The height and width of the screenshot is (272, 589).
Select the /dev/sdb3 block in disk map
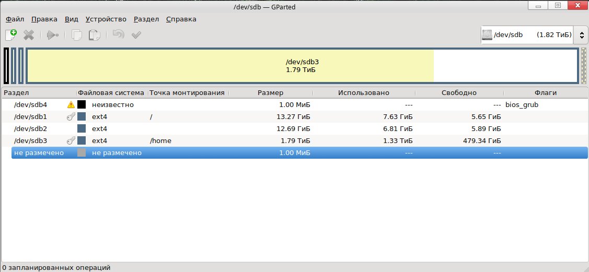click(x=302, y=66)
